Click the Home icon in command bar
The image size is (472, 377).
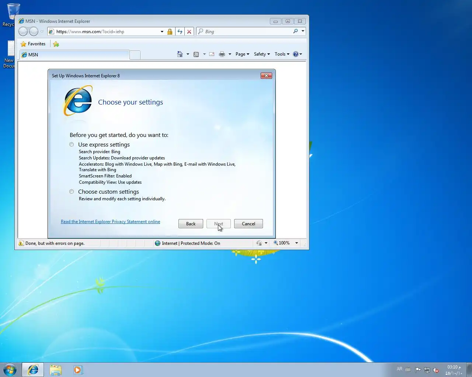click(180, 54)
